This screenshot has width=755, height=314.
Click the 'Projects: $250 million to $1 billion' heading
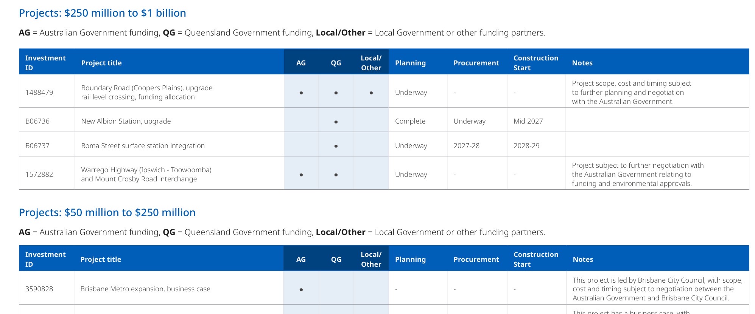coord(102,13)
